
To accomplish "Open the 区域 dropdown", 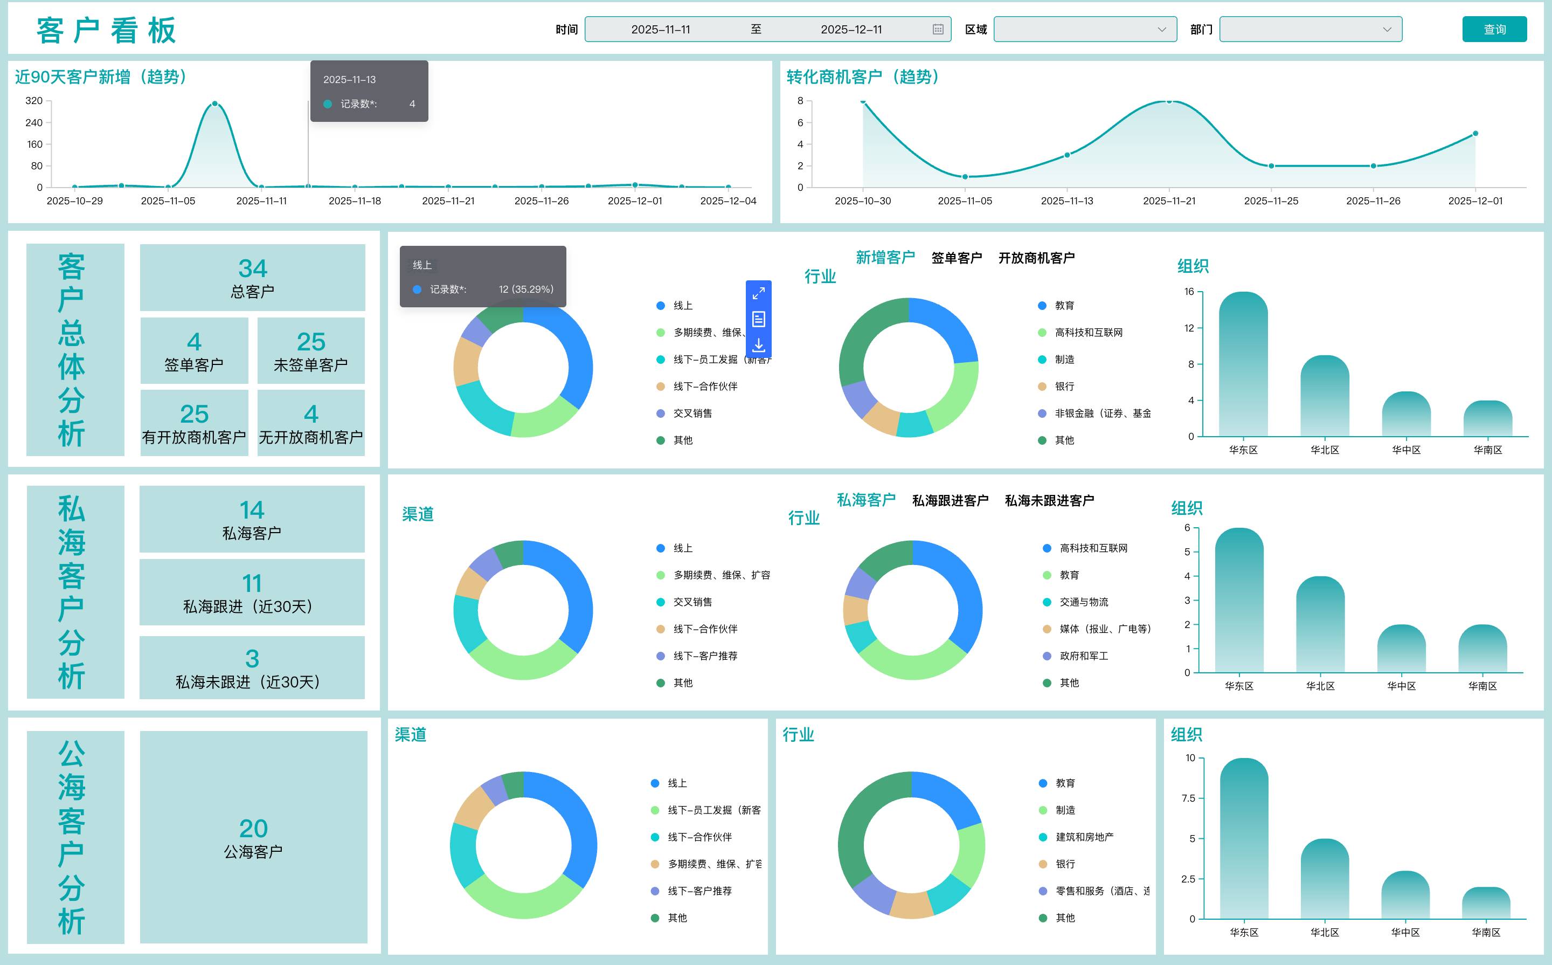I will click(1084, 29).
